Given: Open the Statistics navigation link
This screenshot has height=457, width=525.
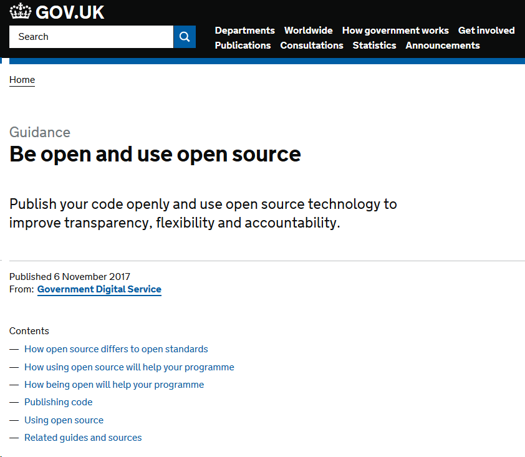Looking at the screenshot, I should (374, 45).
